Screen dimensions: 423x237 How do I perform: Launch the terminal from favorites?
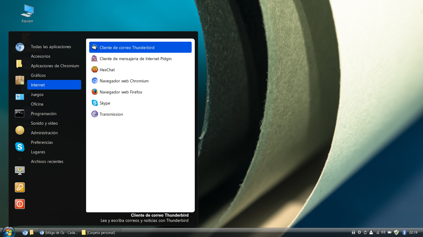[20, 114]
